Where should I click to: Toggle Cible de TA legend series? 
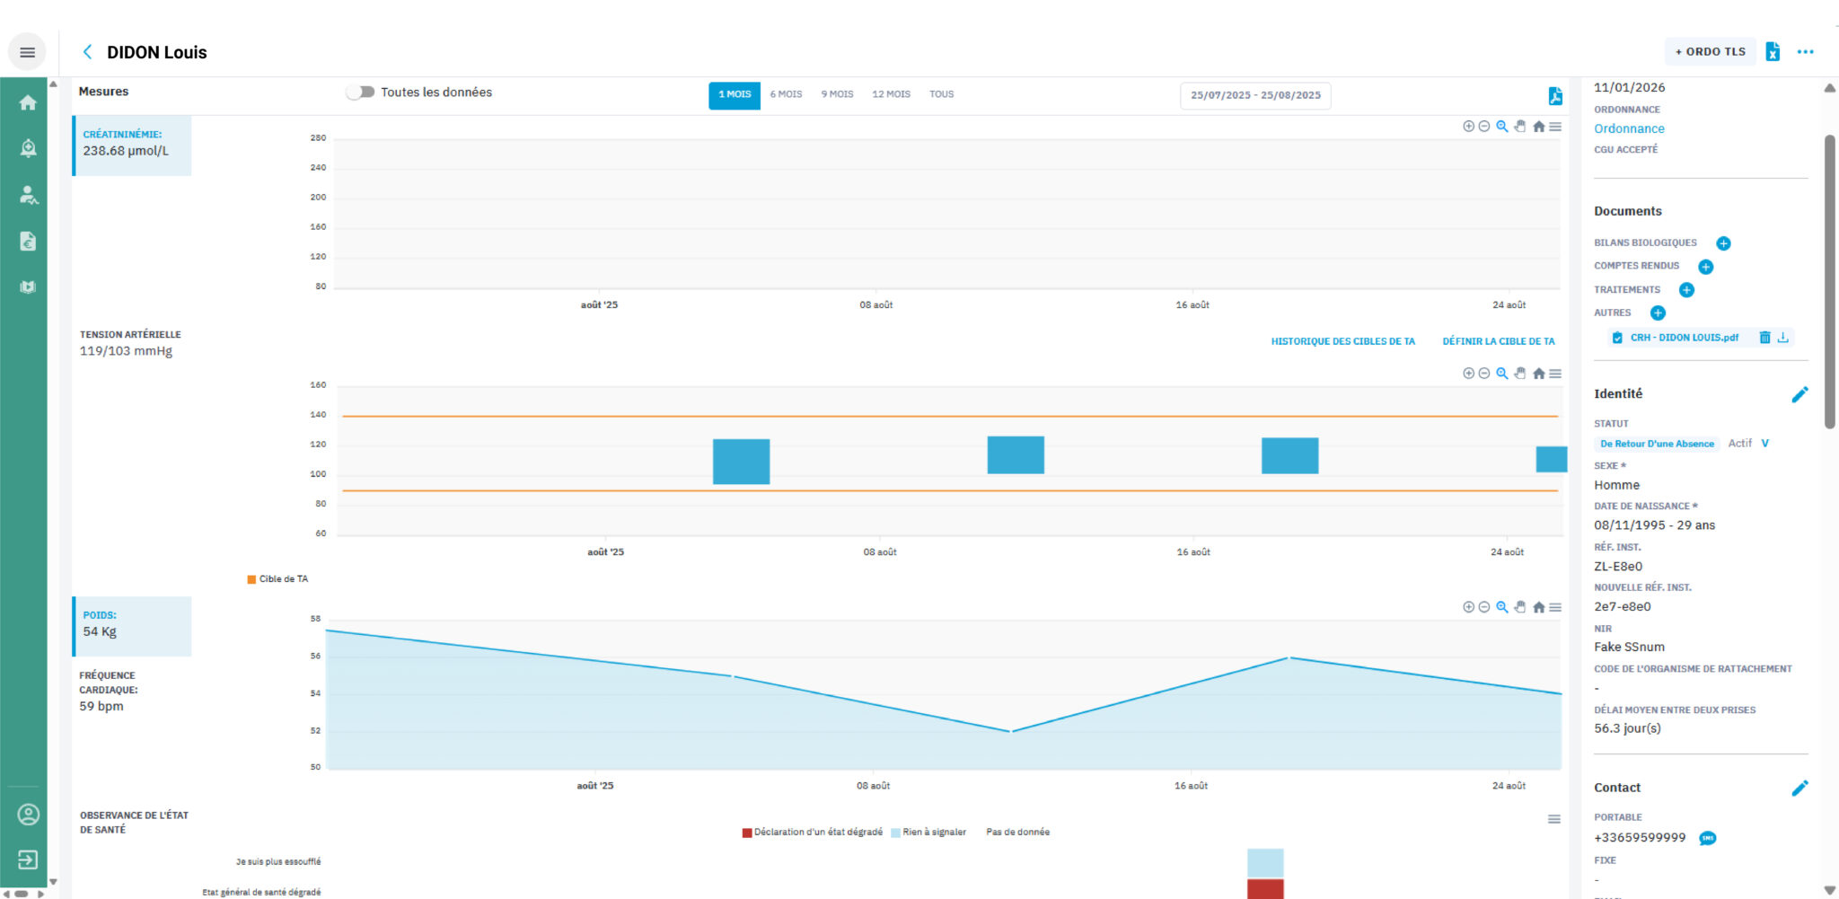277,579
